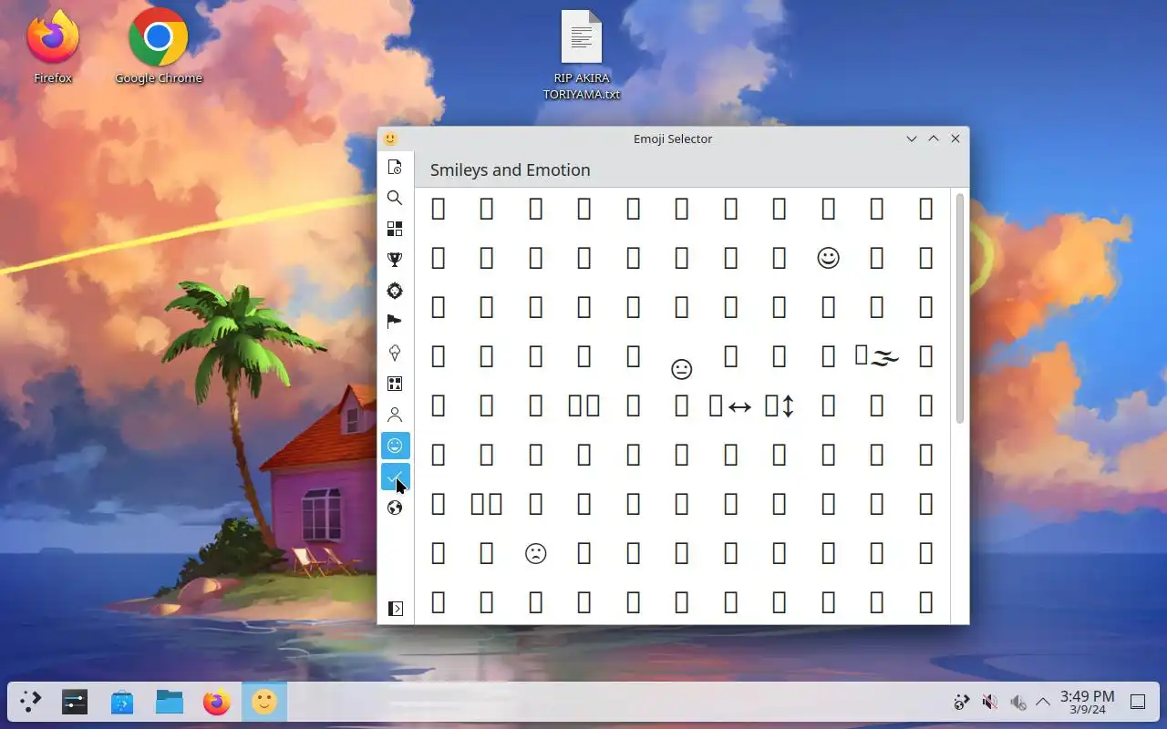Select the Symbols checkmark category icon
The height and width of the screenshot is (729, 1167).
click(395, 477)
